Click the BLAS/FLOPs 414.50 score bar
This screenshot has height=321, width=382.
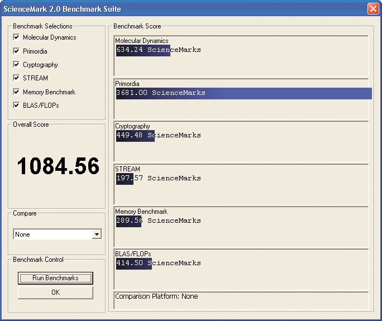click(x=133, y=263)
